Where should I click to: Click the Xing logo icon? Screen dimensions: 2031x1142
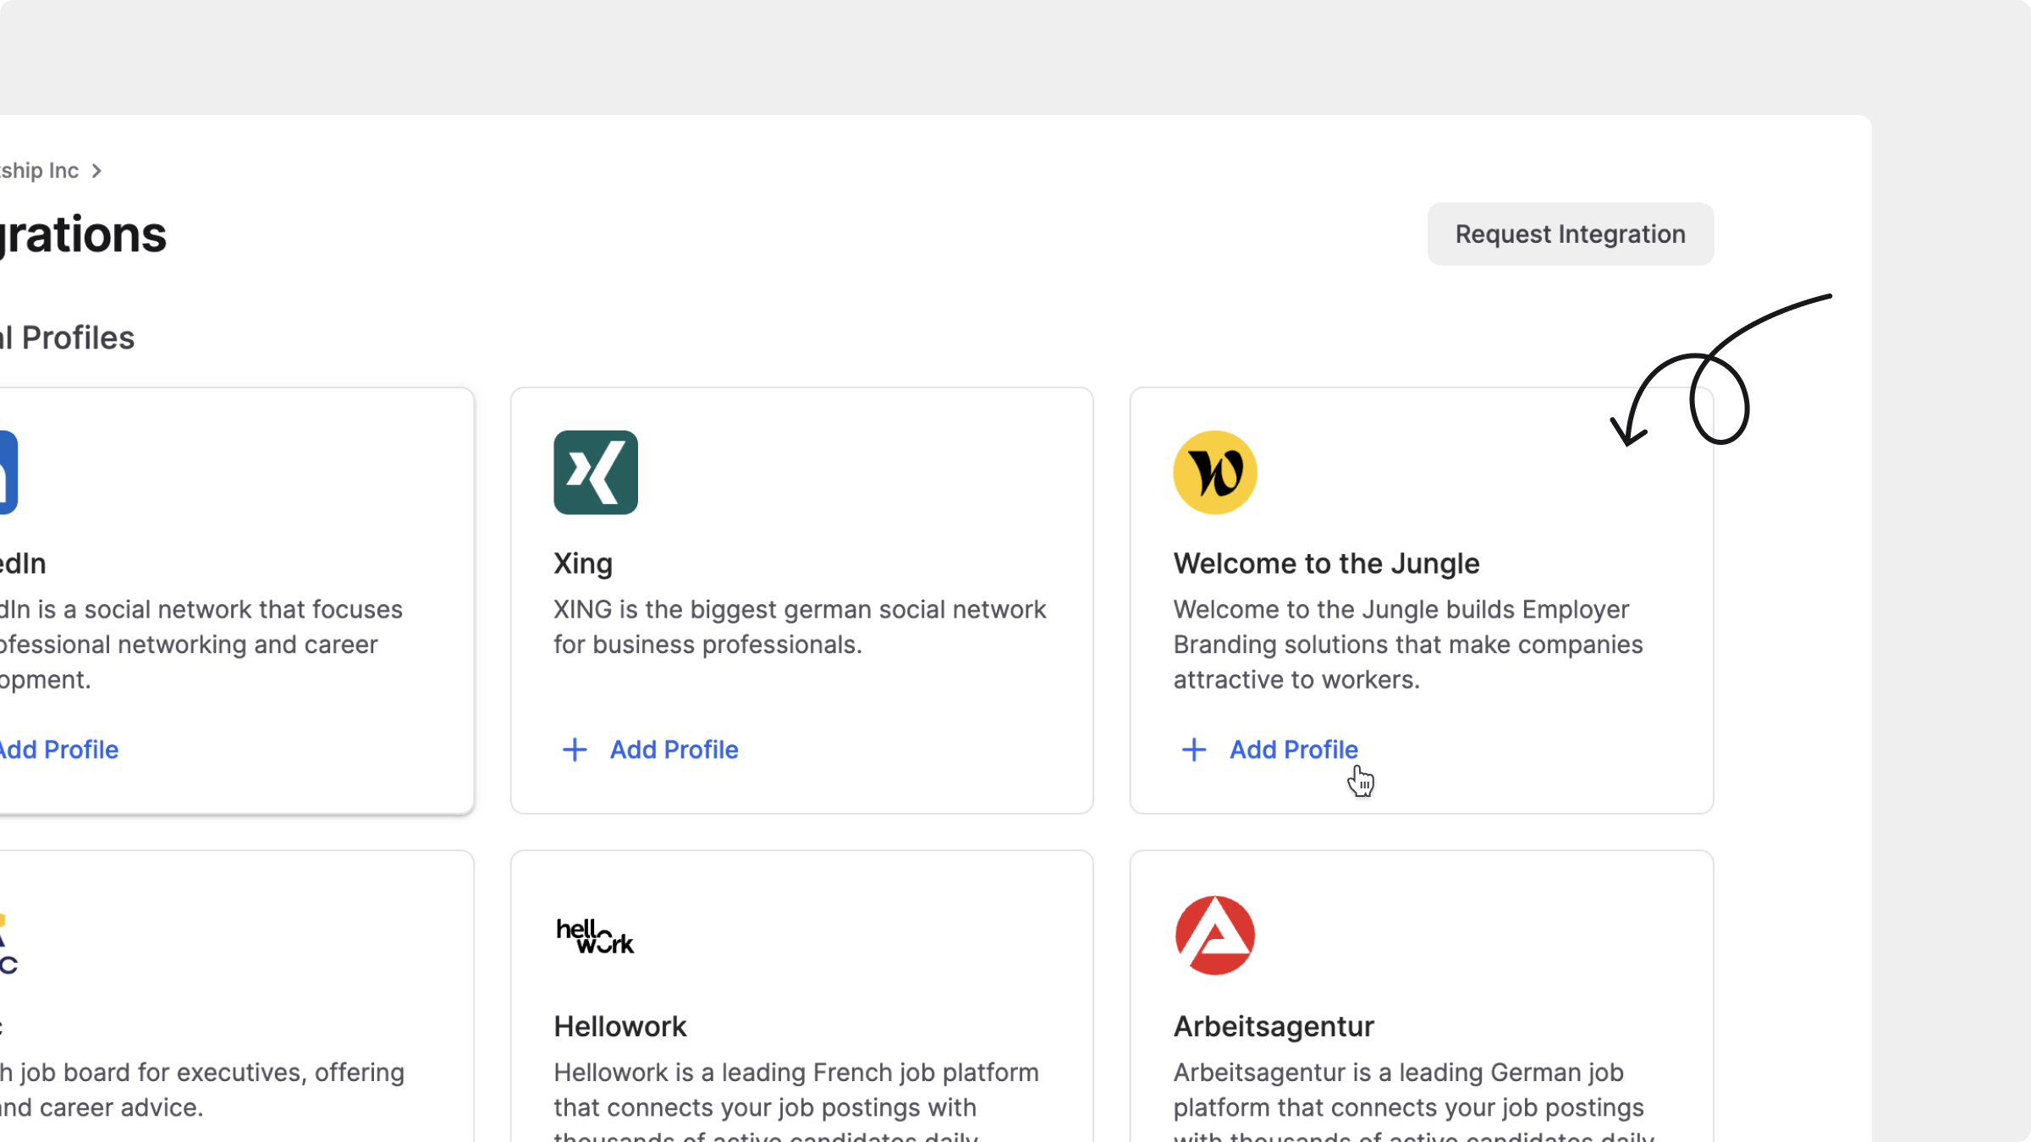click(595, 472)
